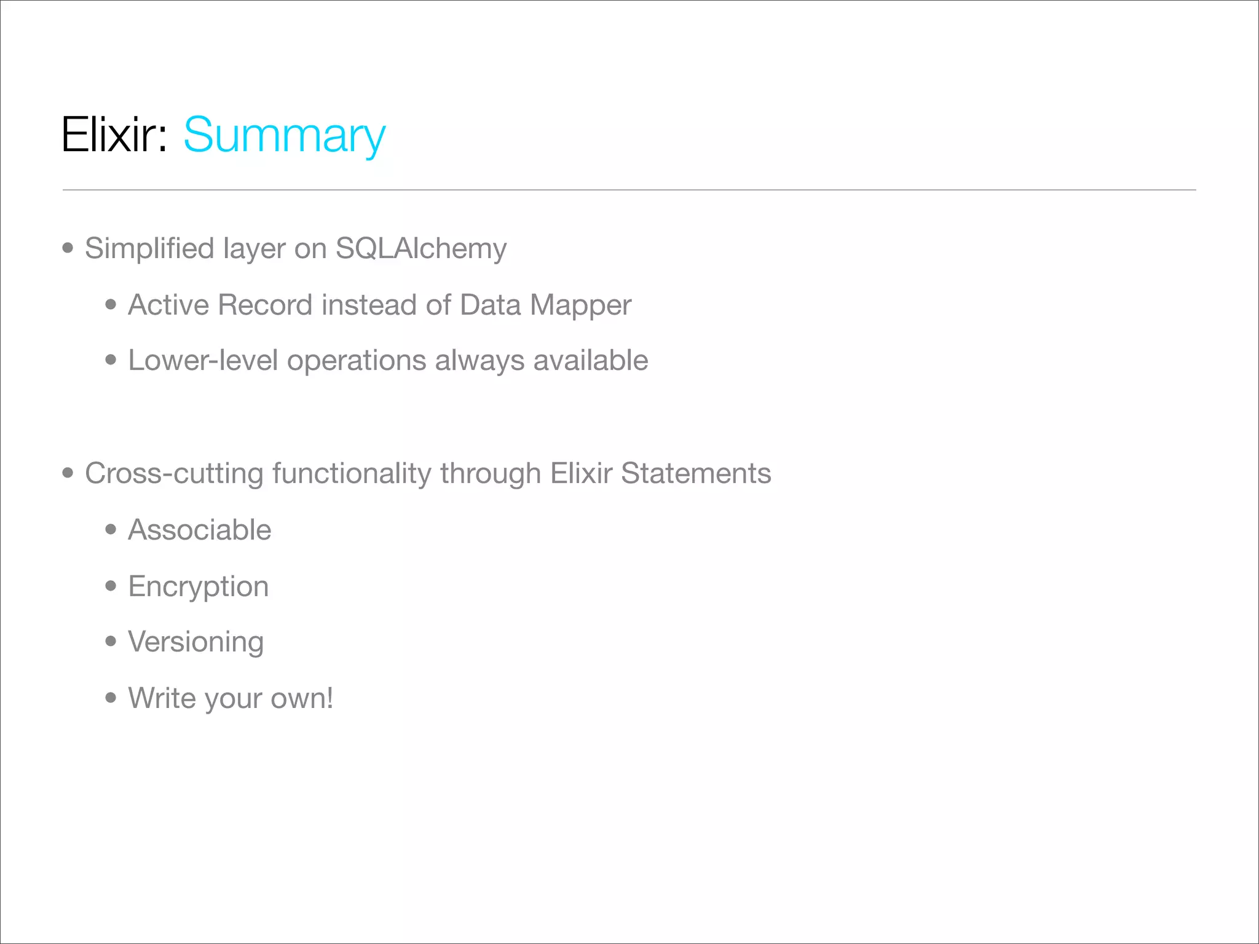Viewport: 1259px width, 944px height.
Task: Click the bullet dot before 'Active Record'
Action: click(x=111, y=304)
